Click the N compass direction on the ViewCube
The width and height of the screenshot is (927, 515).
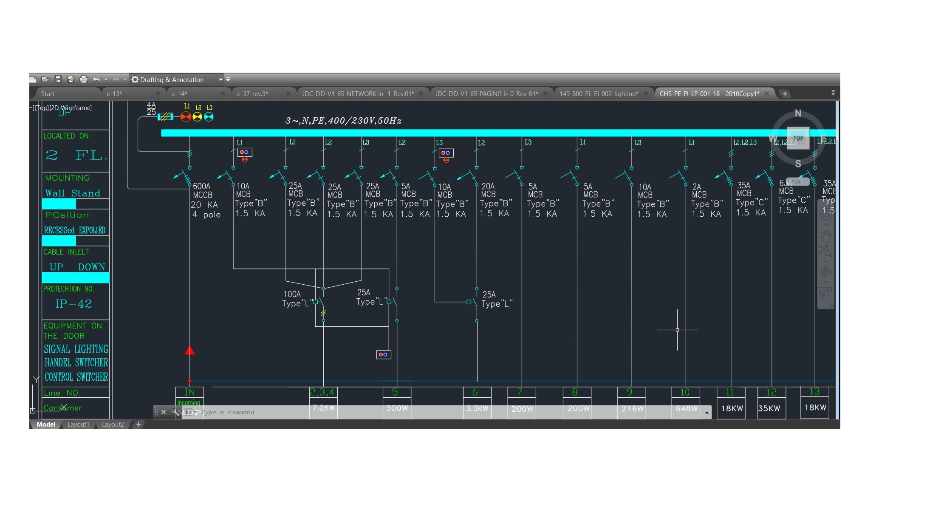click(798, 113)
